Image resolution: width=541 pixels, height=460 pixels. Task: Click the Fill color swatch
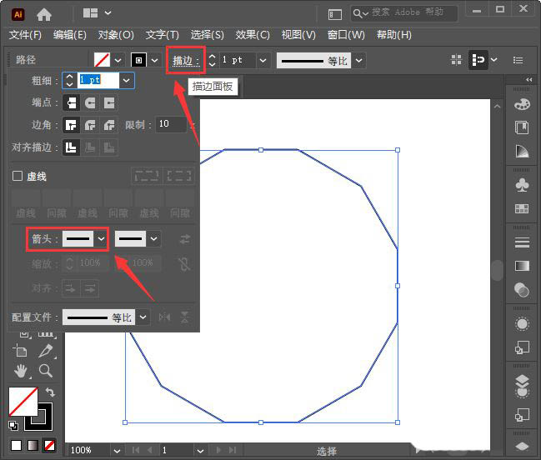pyautogui.click(x=23, y=402)
